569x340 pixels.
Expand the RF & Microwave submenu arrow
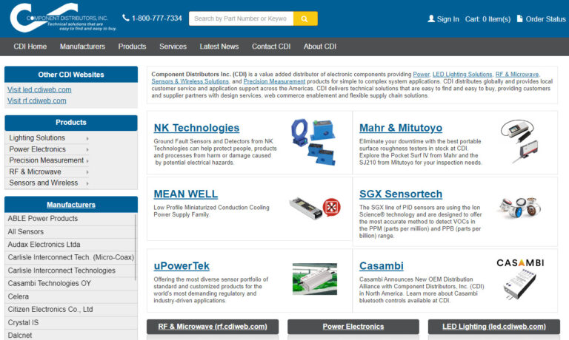coord(87,172)
